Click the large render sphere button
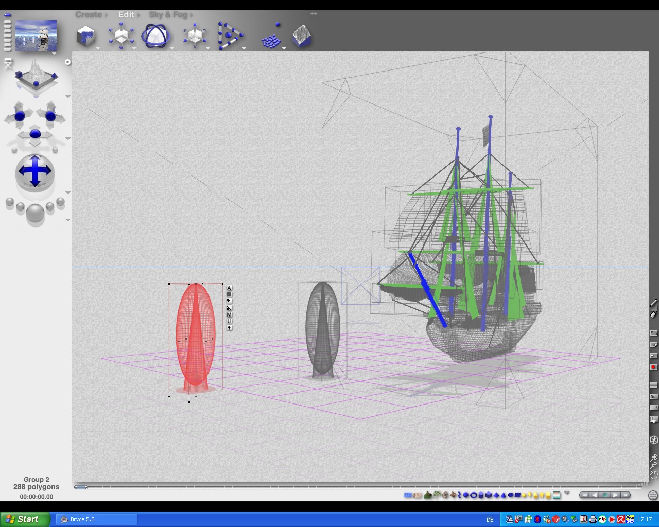 click(35, 213)
